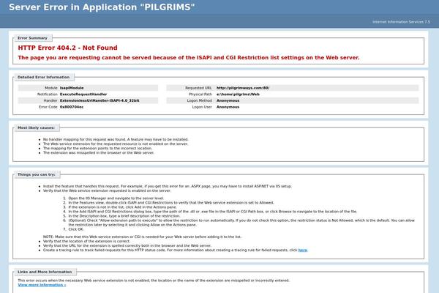Image resolution: width=439 pixels, height=293 pixels.
Task: Click 'extension was misspelled in the browser' cause
Action: (x=99, y=153)
